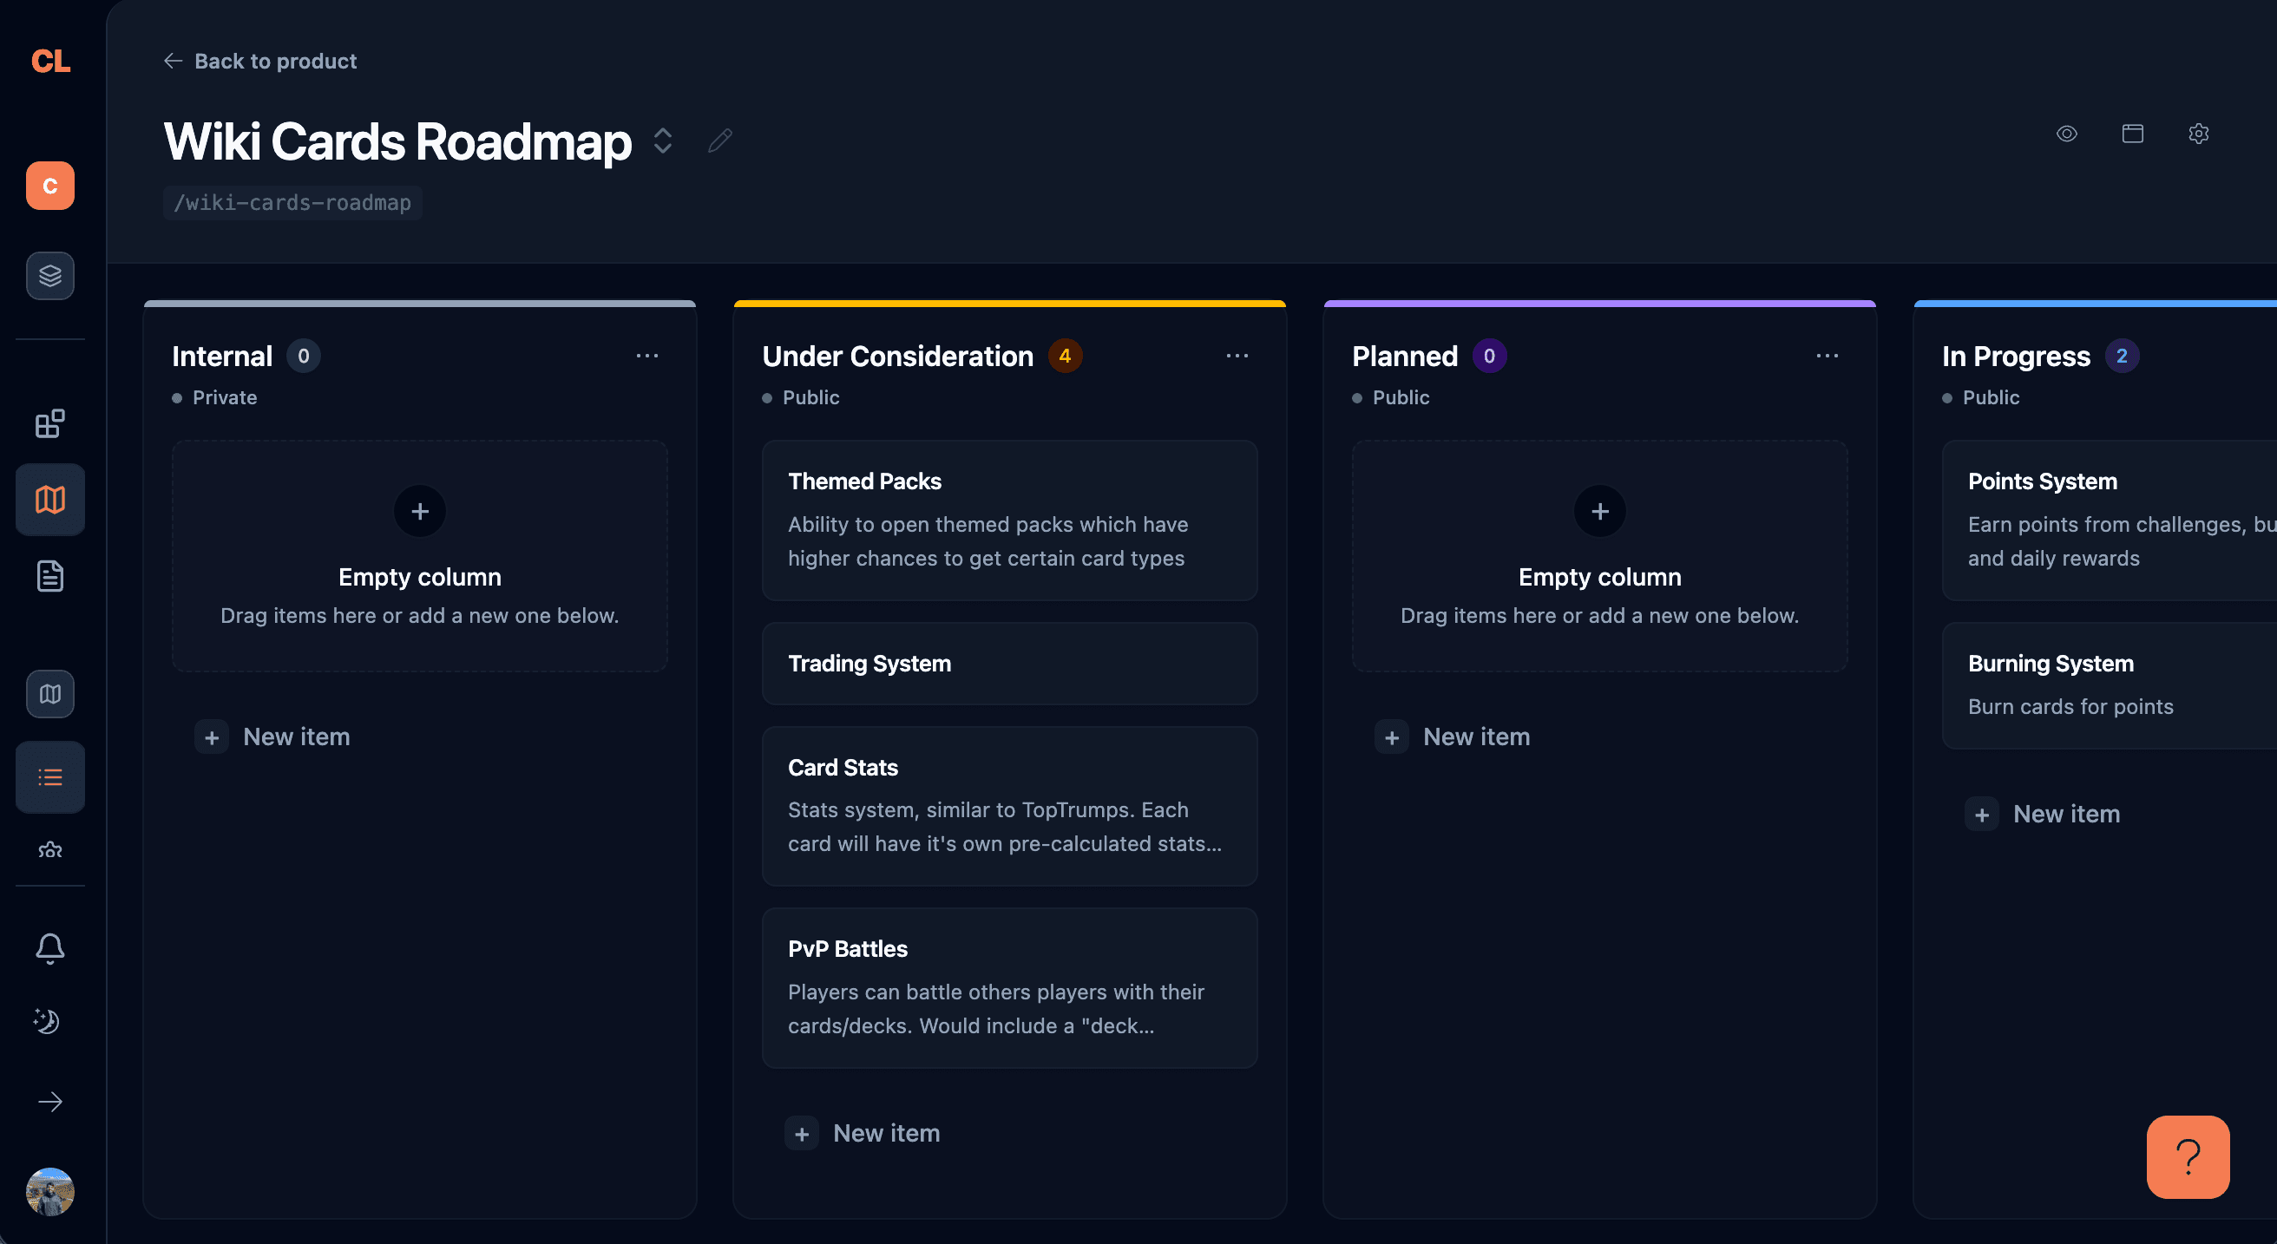
Task: Toggle roadmap visibility eye icon
Action: (x=2067, y=134)
